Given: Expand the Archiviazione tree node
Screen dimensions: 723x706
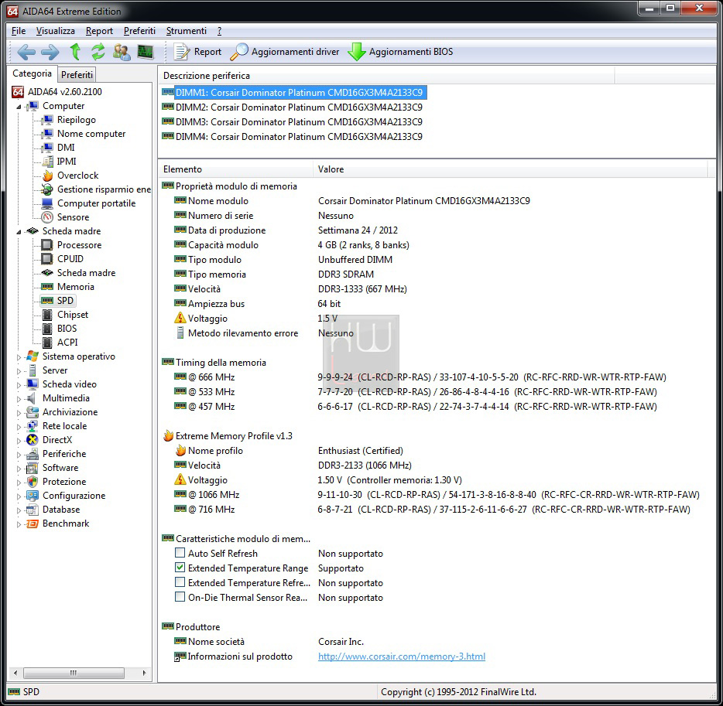Looking at the screenshot, I should pyautogui.click(x=19, y=413).
